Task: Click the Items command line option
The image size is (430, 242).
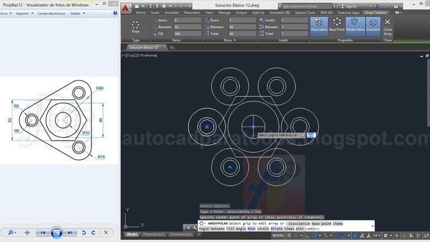Action: point(338,224)
